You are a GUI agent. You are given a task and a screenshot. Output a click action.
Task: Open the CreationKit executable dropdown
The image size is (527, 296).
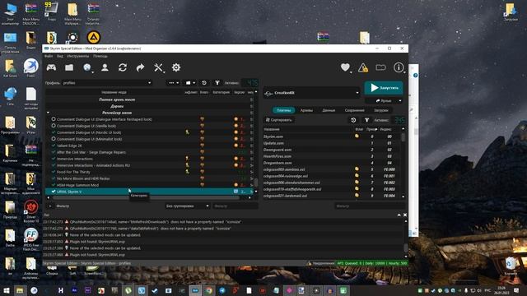pos(311,93)
